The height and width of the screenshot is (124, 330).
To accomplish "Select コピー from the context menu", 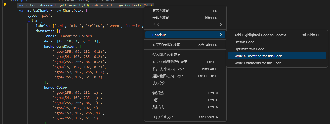I will tap(185, 100).
